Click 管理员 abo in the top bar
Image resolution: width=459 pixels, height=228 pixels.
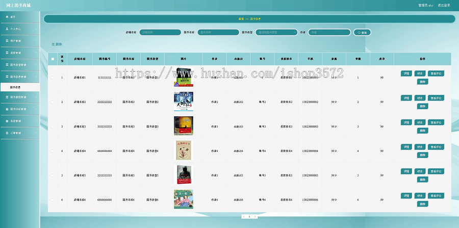point(426,5)
